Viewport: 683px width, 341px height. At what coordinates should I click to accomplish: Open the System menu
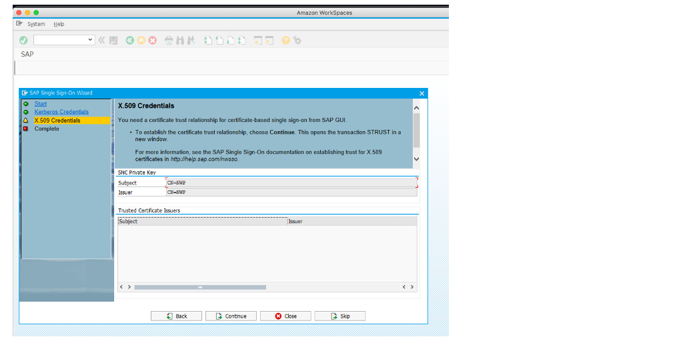pyautogui.click(x=36, y=24)
